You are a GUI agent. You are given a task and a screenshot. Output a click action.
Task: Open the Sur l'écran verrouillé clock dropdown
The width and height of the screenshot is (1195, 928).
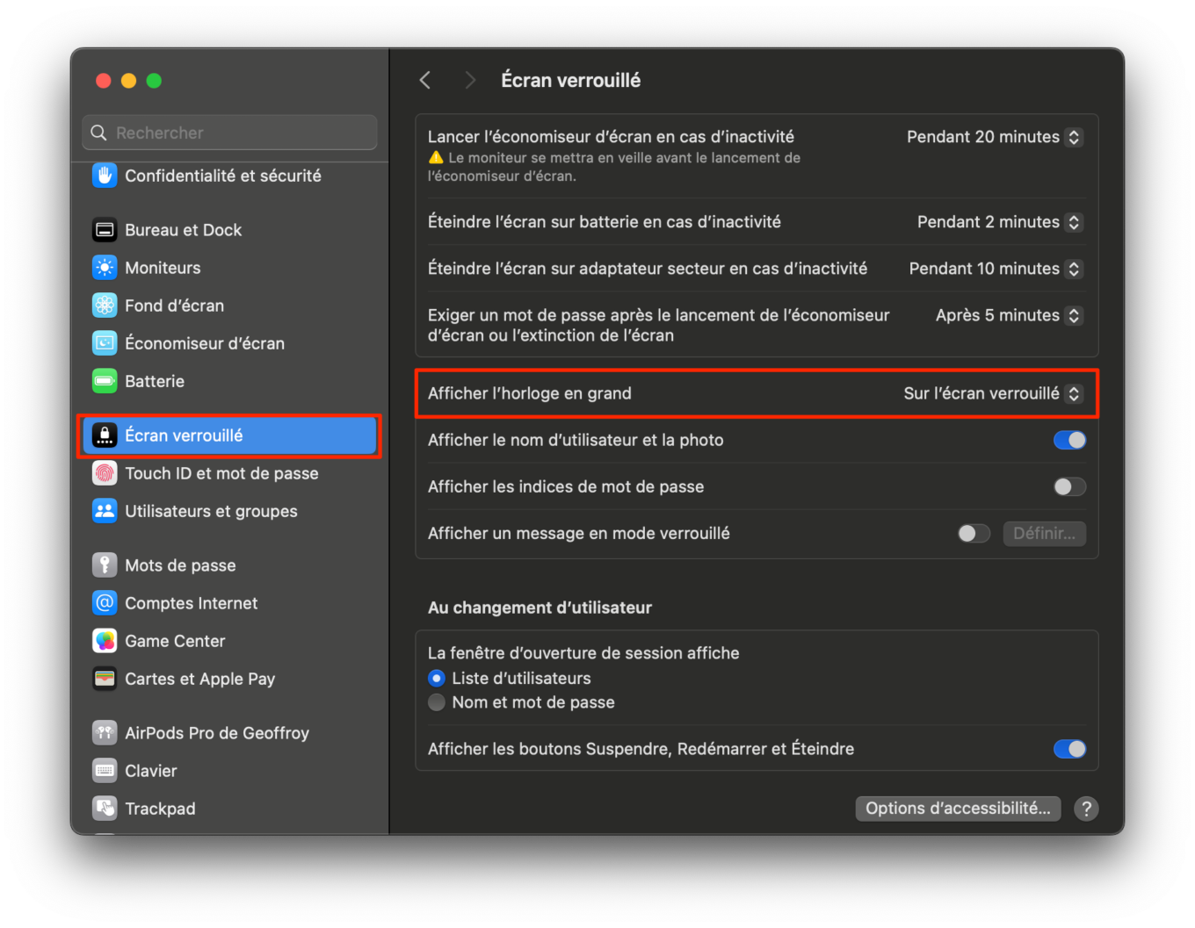click(x=993, y=393)
